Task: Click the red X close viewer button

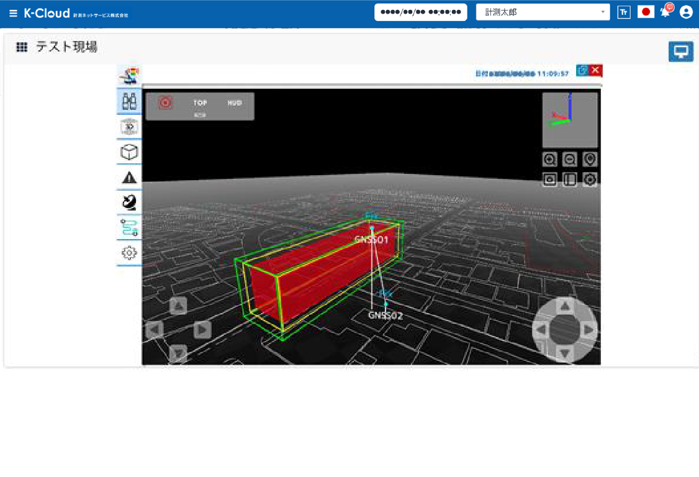Action: pyautogui.click(x=596, y=70)
